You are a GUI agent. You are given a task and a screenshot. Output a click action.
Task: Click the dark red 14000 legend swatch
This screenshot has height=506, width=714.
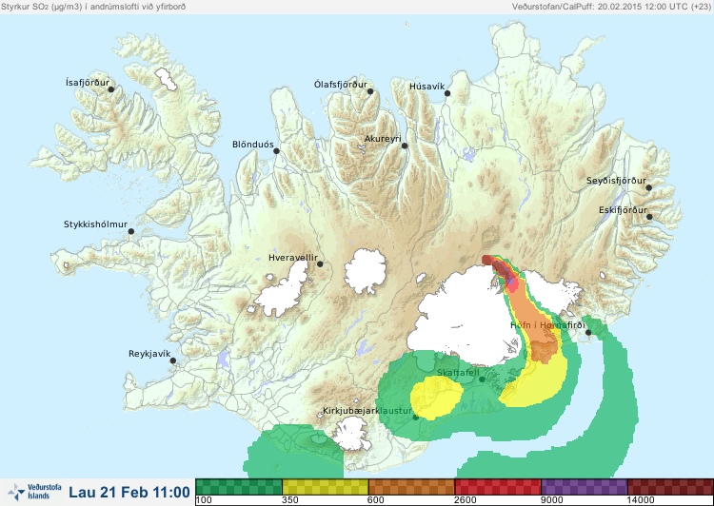(670, 487)
